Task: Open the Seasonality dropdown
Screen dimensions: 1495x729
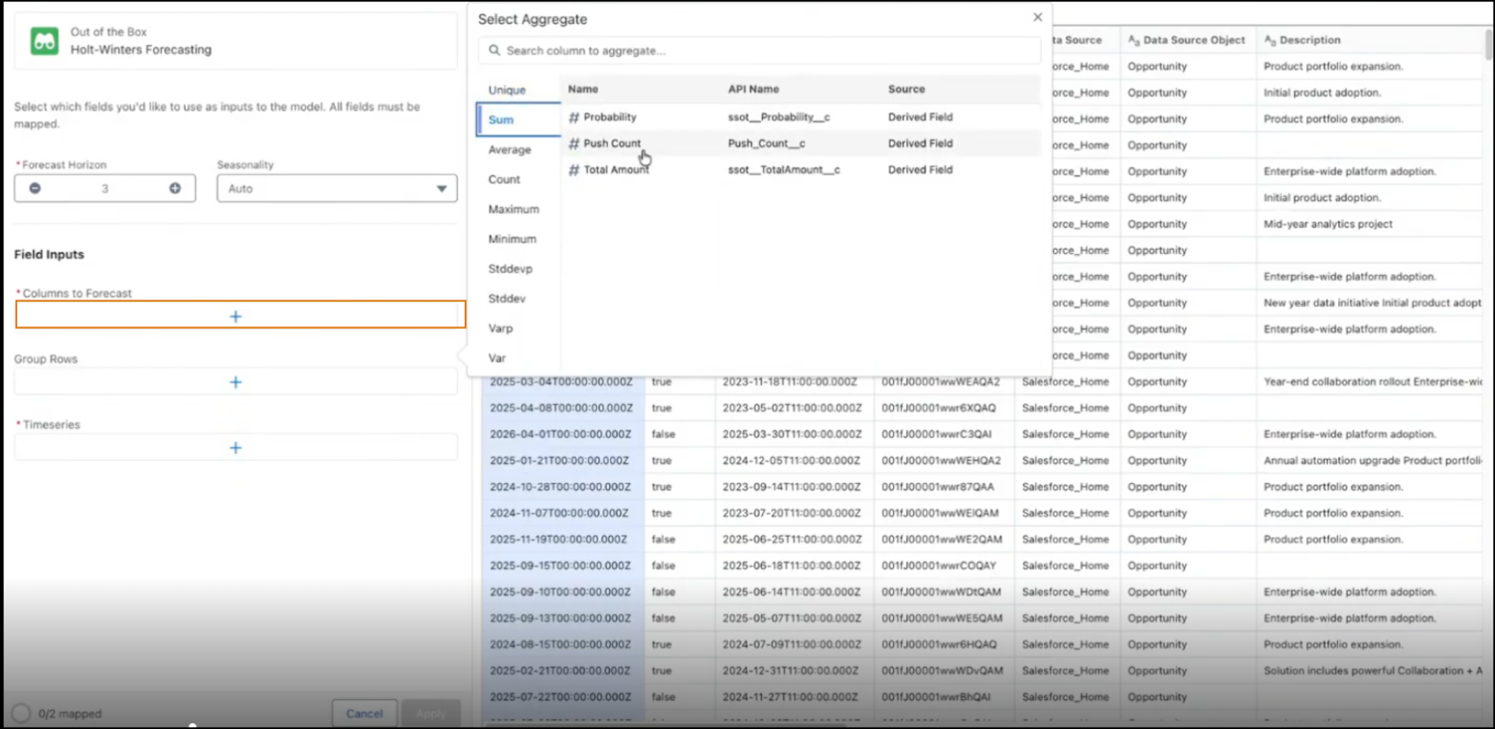Action: [x=337, y=188]
